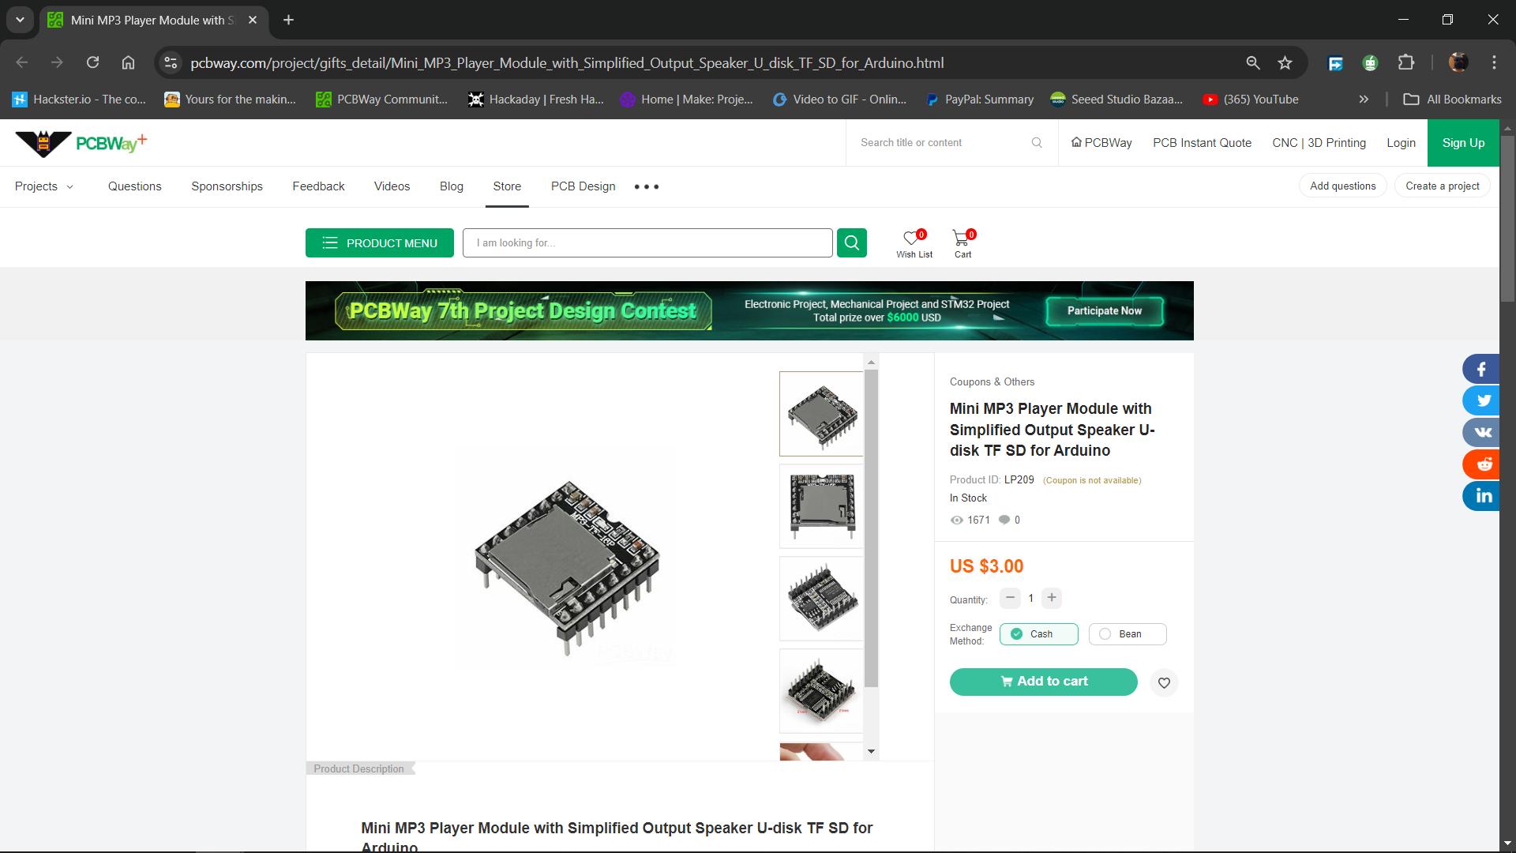This screenshot has width=1516, height=853.
Task: Click the header search magnifier icon
Action: pyautogui.click(x=1037, y=143)
